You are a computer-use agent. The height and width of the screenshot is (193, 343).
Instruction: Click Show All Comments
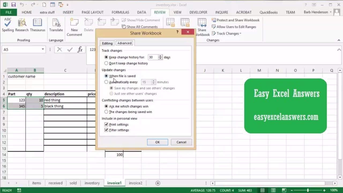click(x=140, y=27)
